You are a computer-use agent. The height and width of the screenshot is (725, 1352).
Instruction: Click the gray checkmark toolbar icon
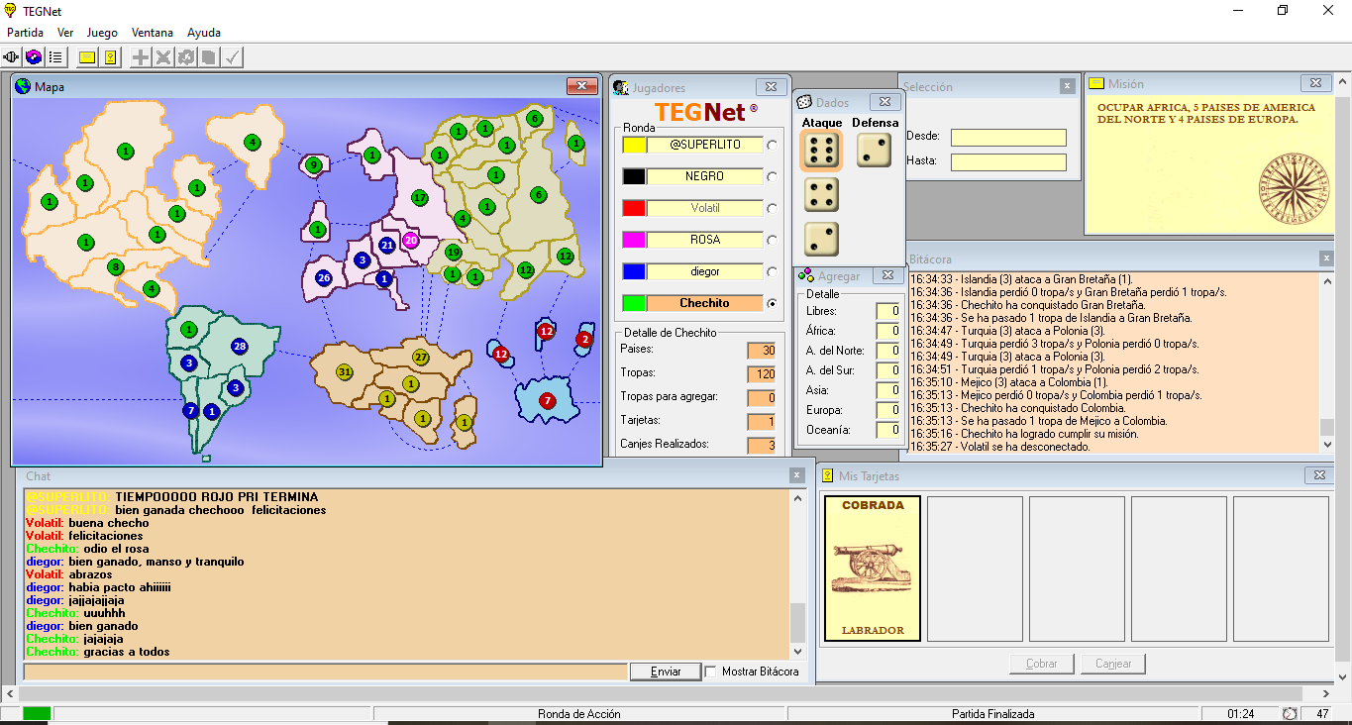click(233, 57)
